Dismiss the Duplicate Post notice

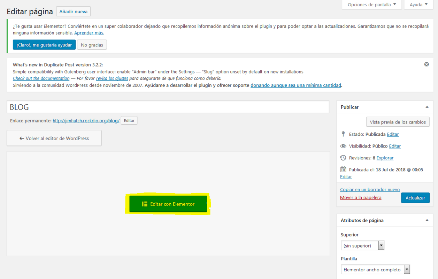click(426, 65)
